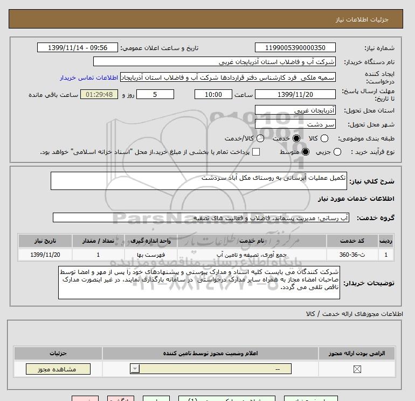Click the buyer notes text area

(x=199, y=283)
